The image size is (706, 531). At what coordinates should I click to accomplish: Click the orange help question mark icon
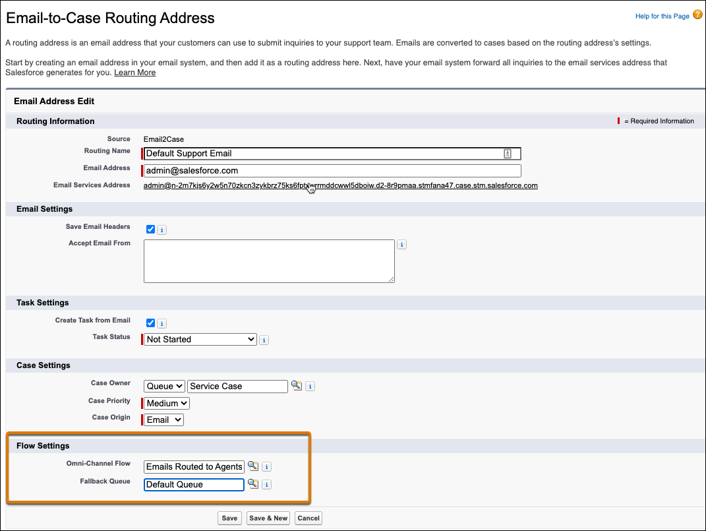click(x=697, y=15)
